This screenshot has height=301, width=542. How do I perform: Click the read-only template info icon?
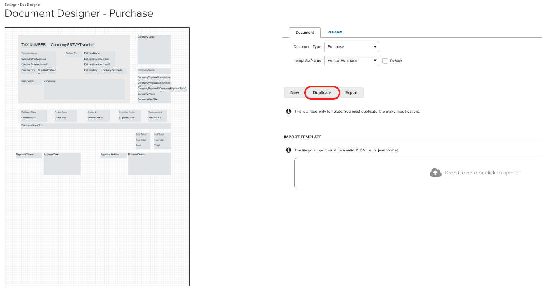(x=288, y=112)
